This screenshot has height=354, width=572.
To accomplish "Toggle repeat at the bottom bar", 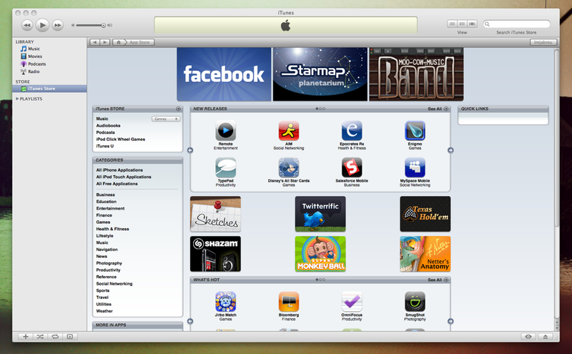I will 55,337.
